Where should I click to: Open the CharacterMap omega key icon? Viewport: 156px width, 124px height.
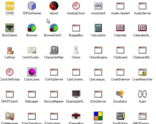[54, 50]
